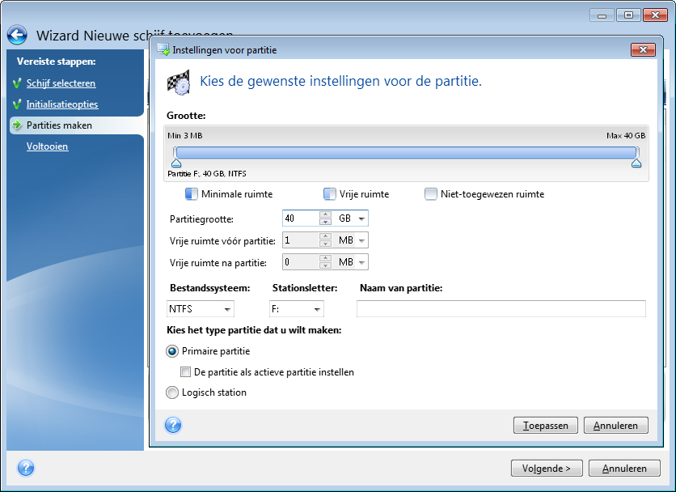676x492 pixels.
Task: Click the 'Max 40 GB' label
Action: [626, 135]
